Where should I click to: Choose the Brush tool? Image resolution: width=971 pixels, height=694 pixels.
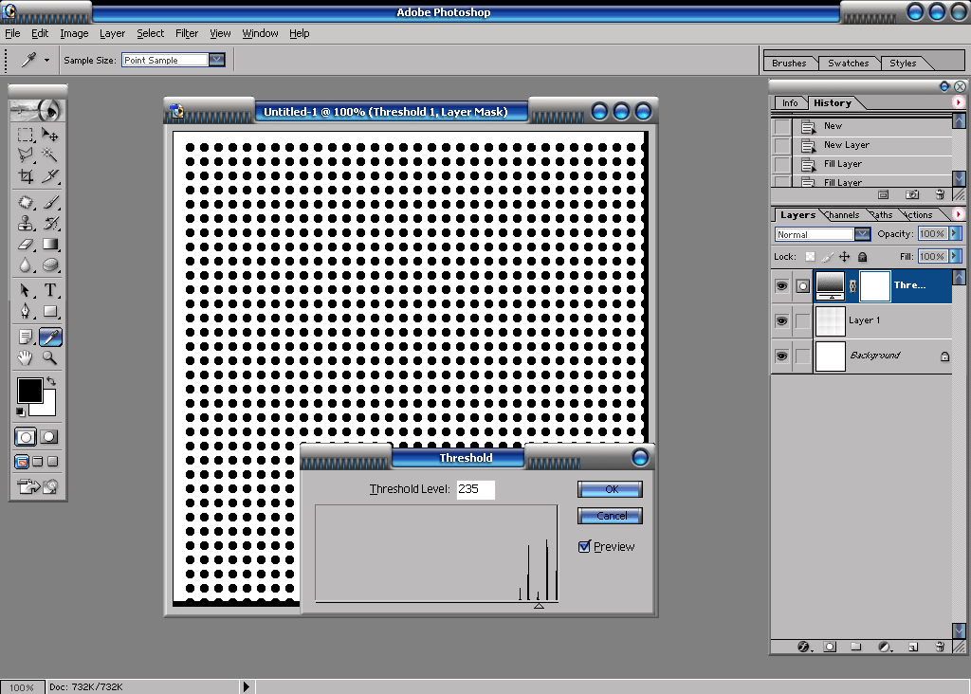click(x=49, y=203)
